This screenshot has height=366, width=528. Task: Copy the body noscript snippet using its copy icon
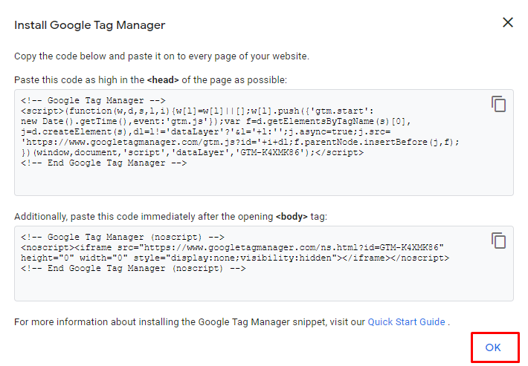(498, 241)
